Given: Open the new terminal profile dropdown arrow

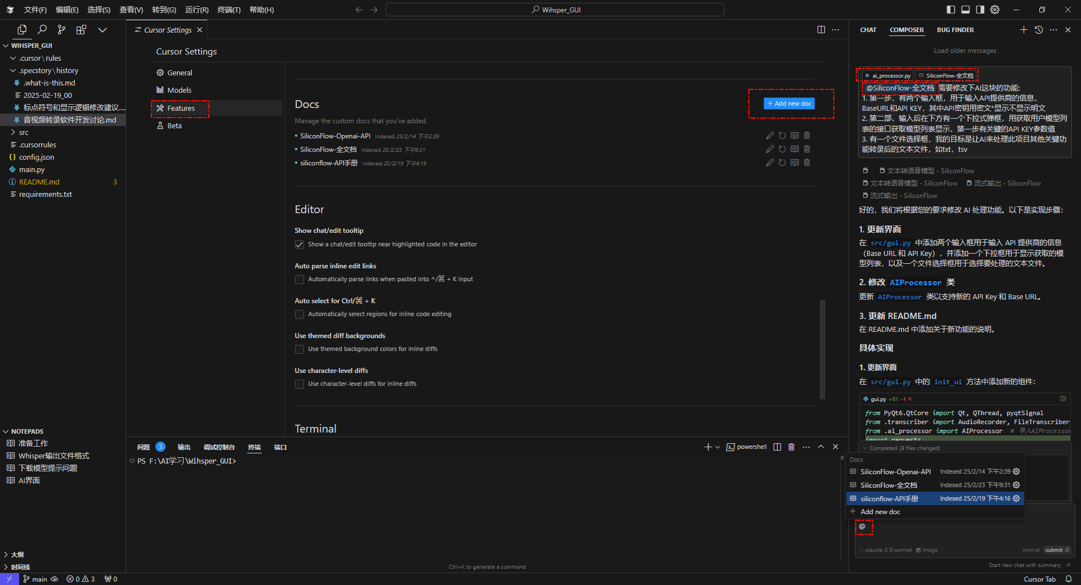Looking at the screenshot, I should click(717, 447).
